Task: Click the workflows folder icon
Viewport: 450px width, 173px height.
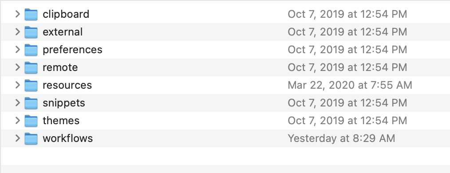Action: click(x=31, y=138)
